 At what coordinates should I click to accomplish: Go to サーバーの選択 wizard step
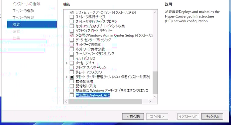pos(23,11)
